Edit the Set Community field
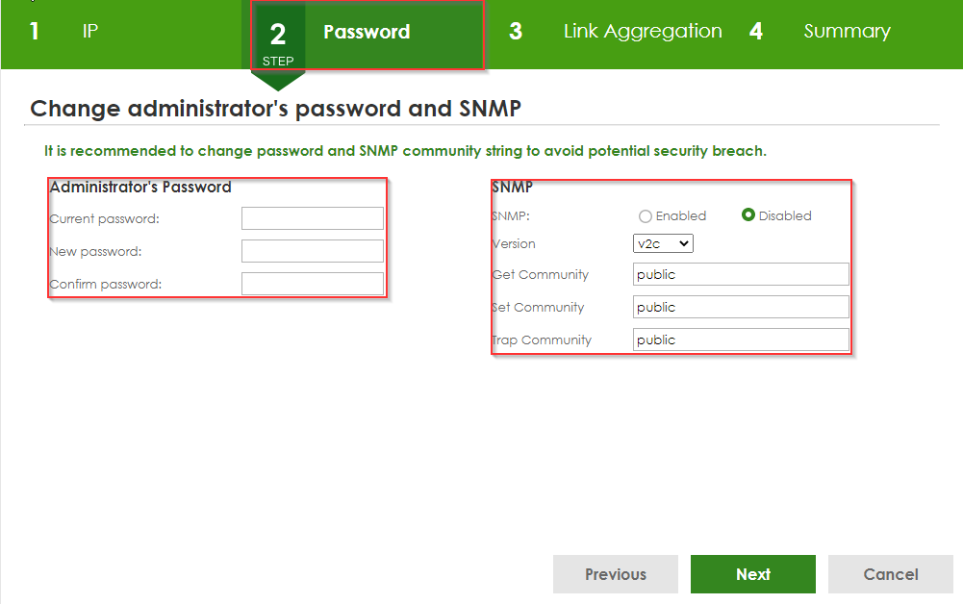This screenshot has height=604, width=963. [741, 308]
